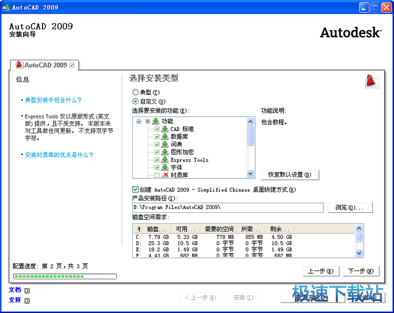The height and width of the screenshot is (313, 394).
Task: Click the 磁盘 column header
Action: 157,229
